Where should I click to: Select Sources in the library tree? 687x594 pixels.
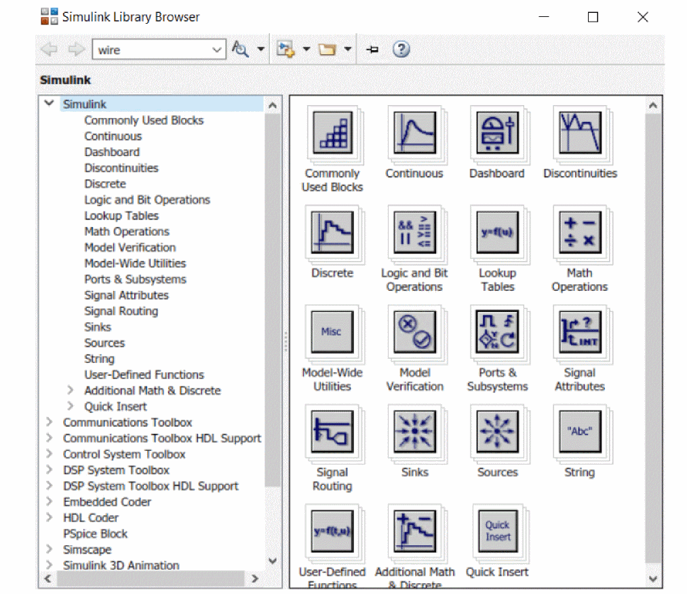[x=104, y=342]
